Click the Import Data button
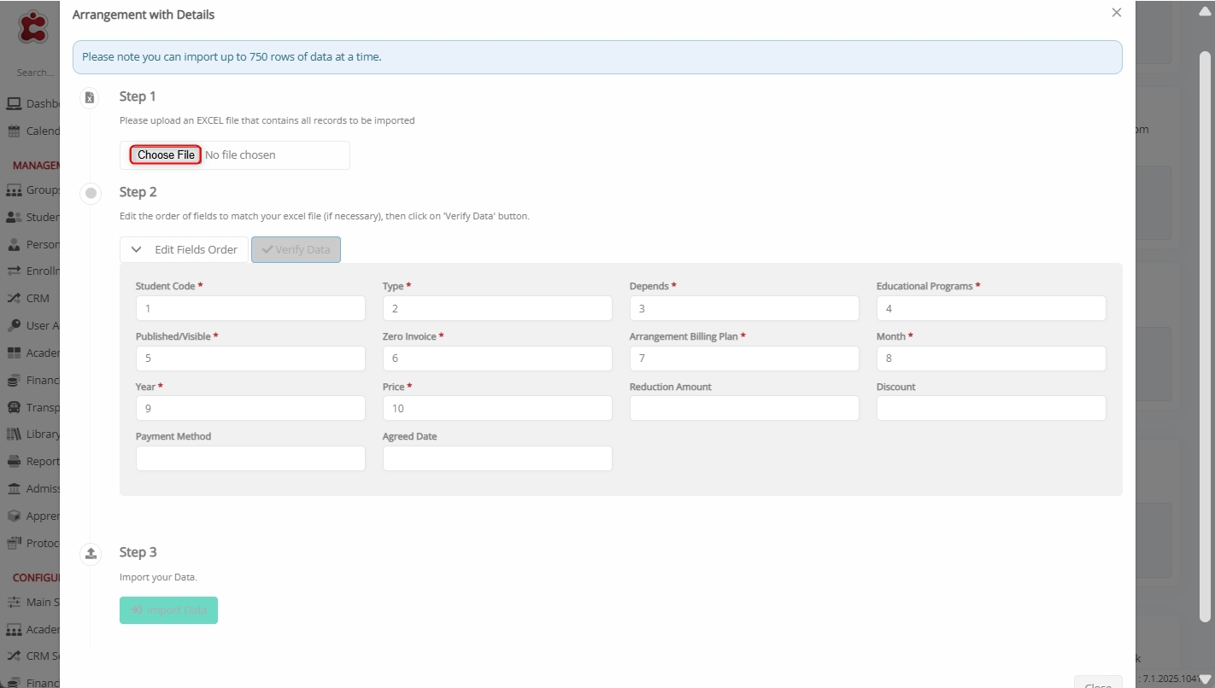This screenshot has width=1215, height=688. (168, 610)
